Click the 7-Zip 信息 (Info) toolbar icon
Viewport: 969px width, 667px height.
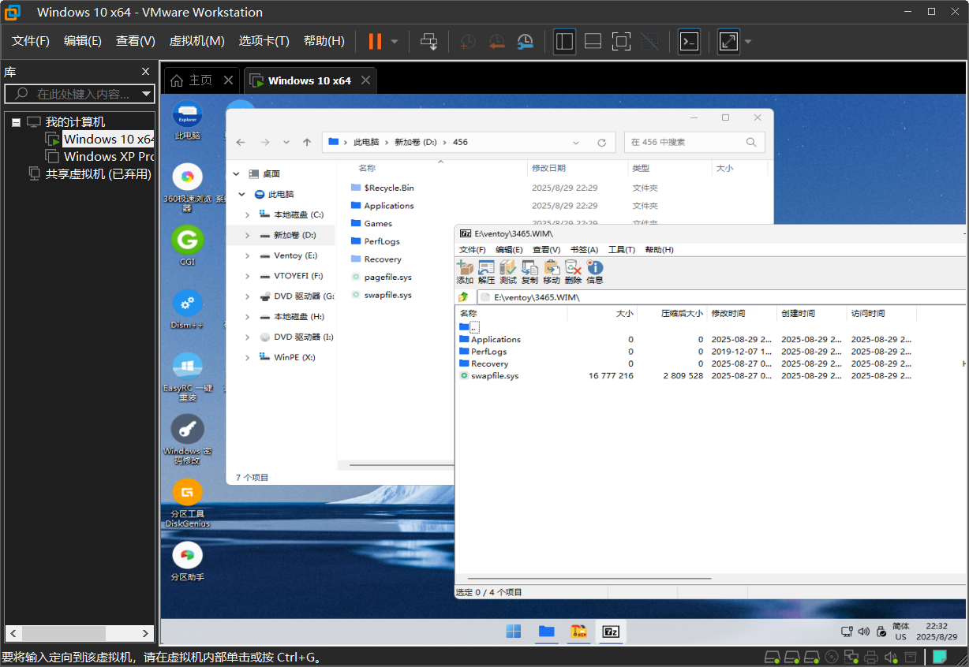(x=594, y=268)
